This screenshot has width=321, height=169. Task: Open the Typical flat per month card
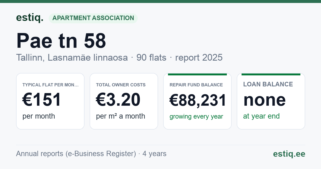[x=50, y=101]
